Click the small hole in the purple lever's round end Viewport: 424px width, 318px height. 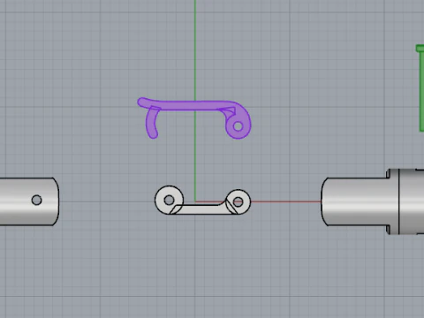(238, 126)
